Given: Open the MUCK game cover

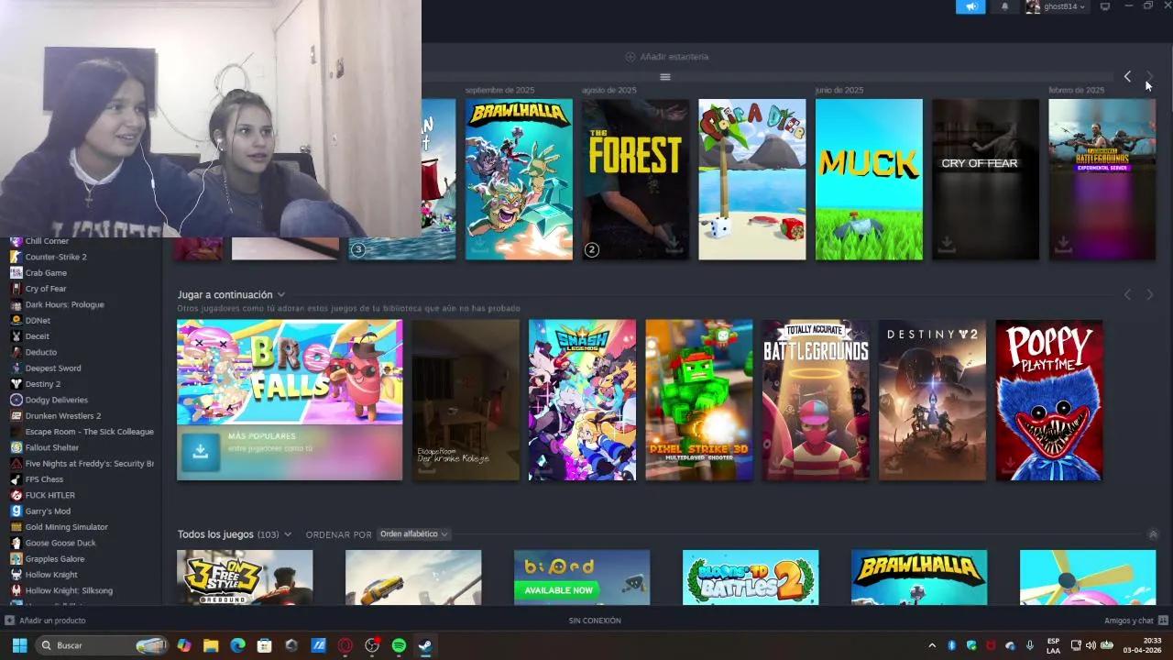Looking at the screenshot, I should (x=869, y=180).
